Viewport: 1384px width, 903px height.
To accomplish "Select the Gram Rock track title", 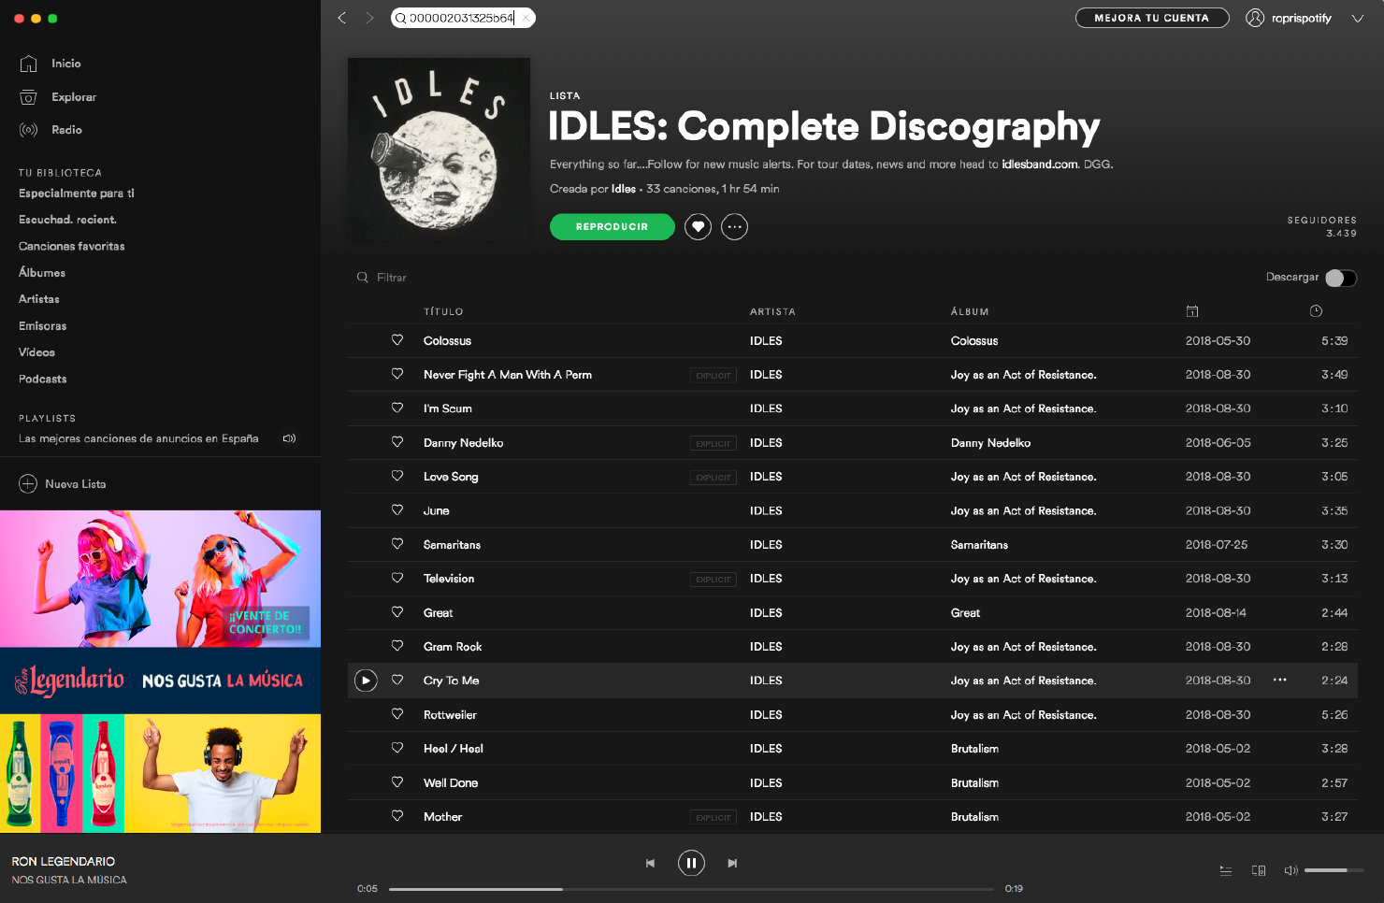I will [x=453, y=647].
